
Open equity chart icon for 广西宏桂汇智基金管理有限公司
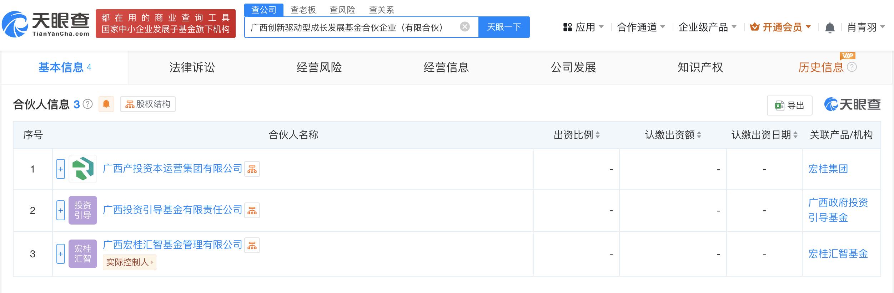coord(252,245)
